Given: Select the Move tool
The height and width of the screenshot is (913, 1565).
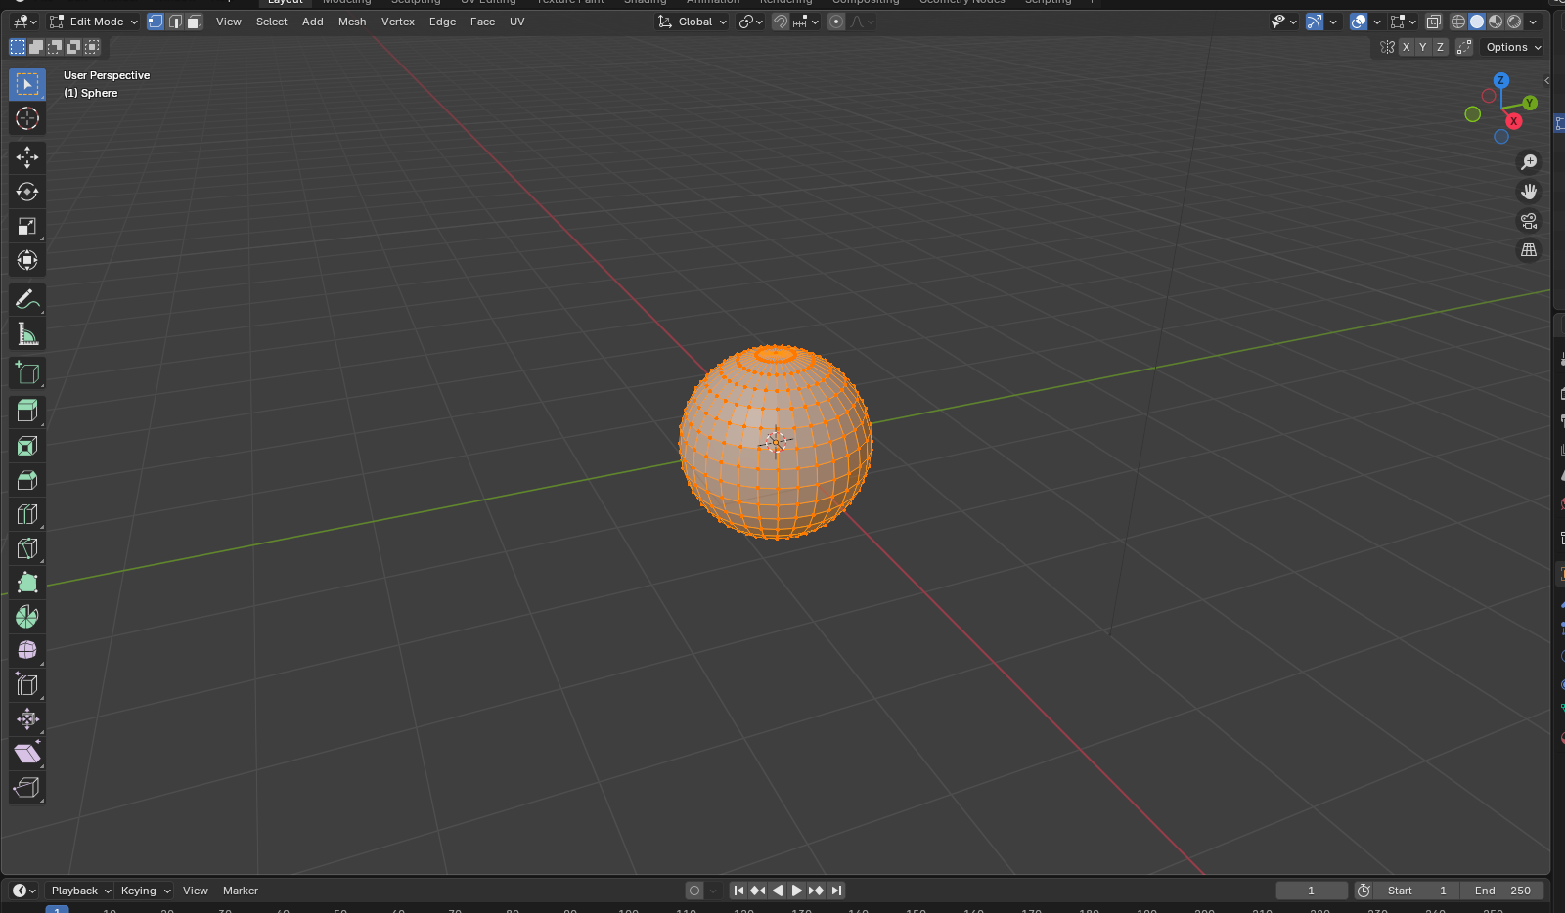Looking at the screenshot, I should [x=27, y=157].
